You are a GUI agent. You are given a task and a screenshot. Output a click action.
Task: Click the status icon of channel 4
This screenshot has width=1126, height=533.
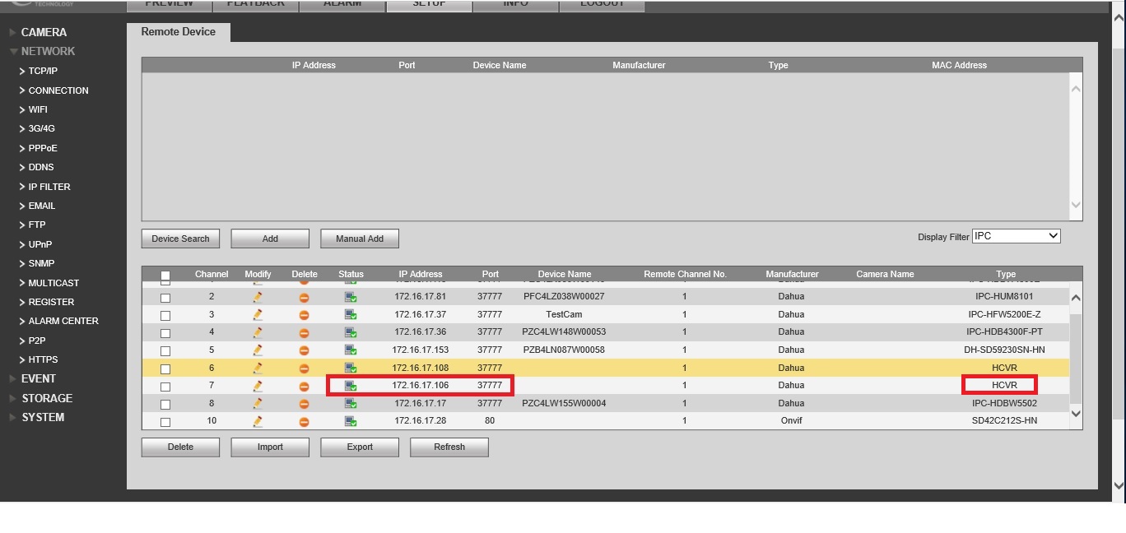351,332
